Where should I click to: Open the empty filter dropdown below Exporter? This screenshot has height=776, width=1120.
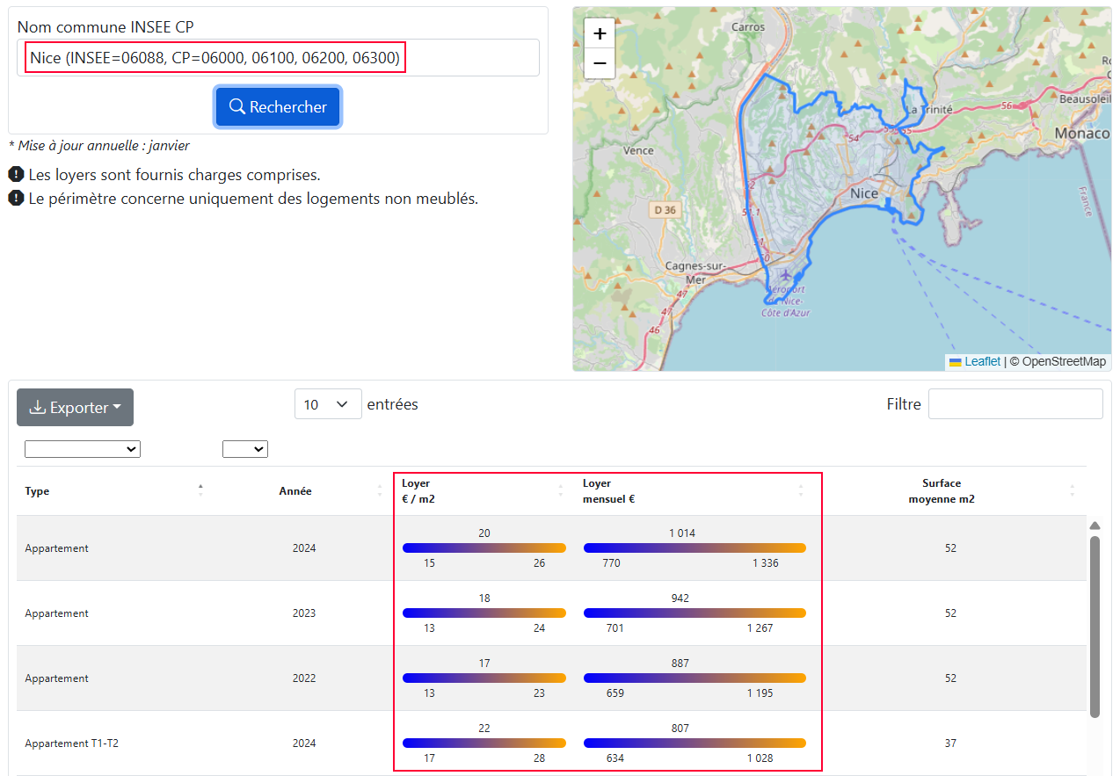(x=82, y=448)
